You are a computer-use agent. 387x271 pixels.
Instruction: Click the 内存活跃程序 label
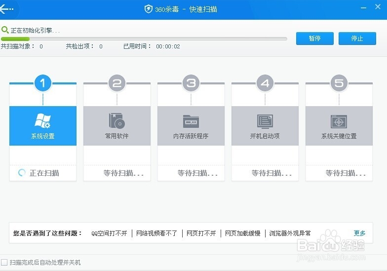(x=191, y=136)
